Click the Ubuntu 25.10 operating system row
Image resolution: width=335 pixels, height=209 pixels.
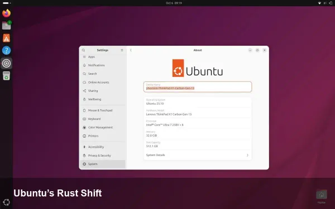[198, 102]
